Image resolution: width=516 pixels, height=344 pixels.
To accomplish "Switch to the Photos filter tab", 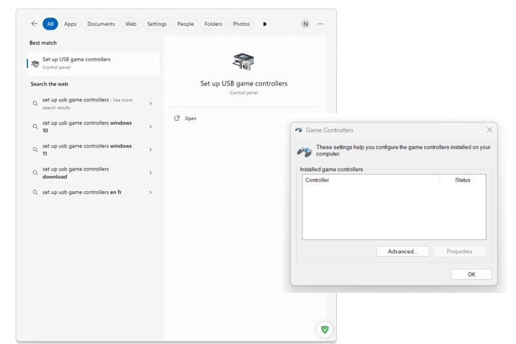I will point(241,24).
